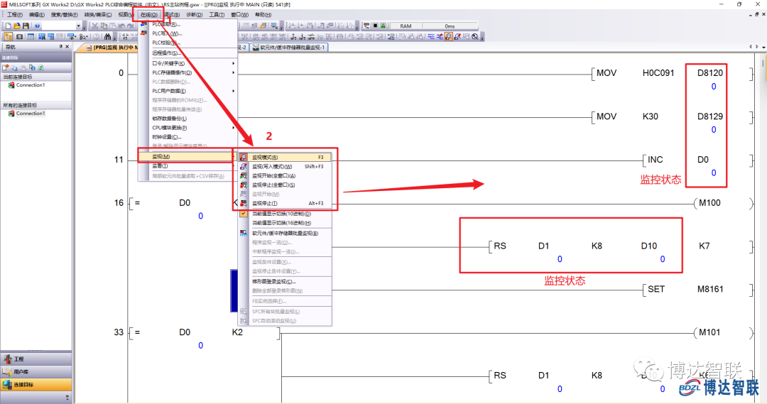Click the SET M8161 instruction
The image size is (767, 404).
tap(685, 289)
